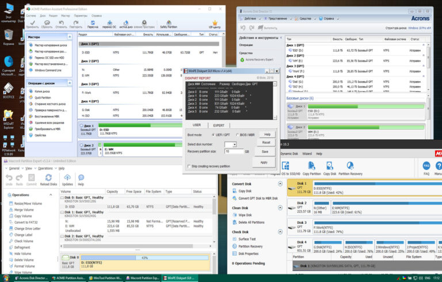The width and height of the screenshot is (442, 282).
Task: Click Updates icon in Macrorit toolbar
Action: click(67, 177)
